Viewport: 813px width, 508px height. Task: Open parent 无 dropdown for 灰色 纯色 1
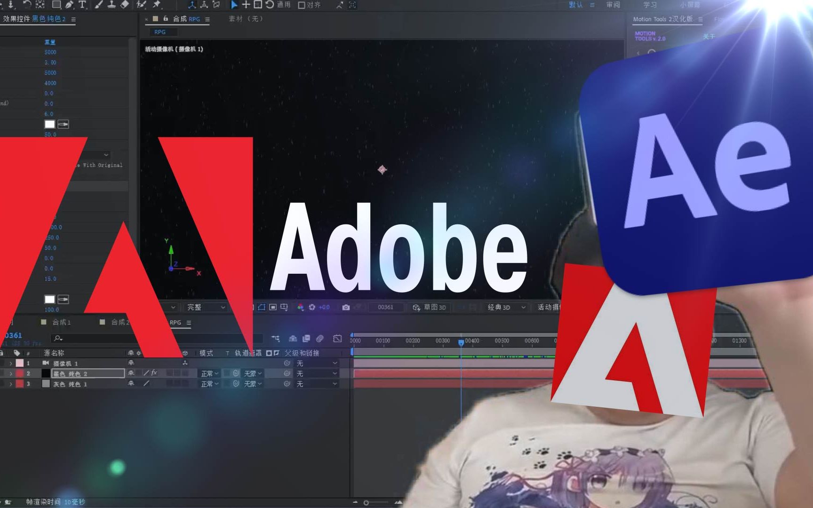click(x=317, y=384)
